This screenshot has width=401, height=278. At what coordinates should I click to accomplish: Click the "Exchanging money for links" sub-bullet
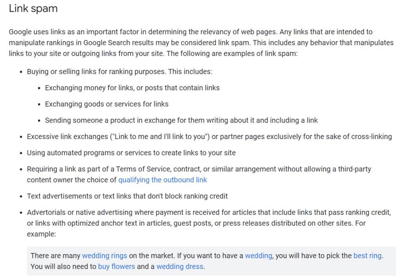point(132,88)
